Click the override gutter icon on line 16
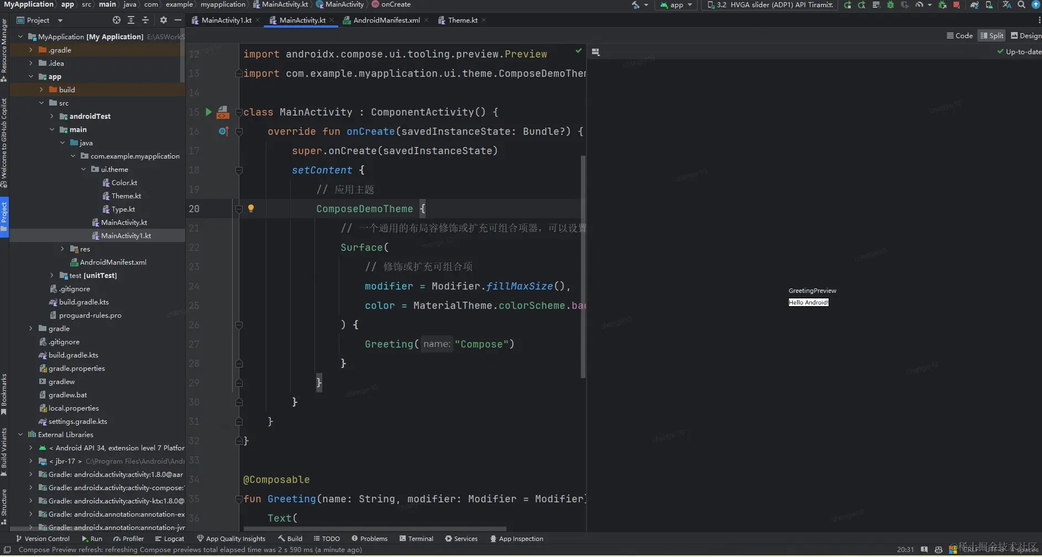The width and height of the screenshot is (1042, 557). [x=223, y=131]
